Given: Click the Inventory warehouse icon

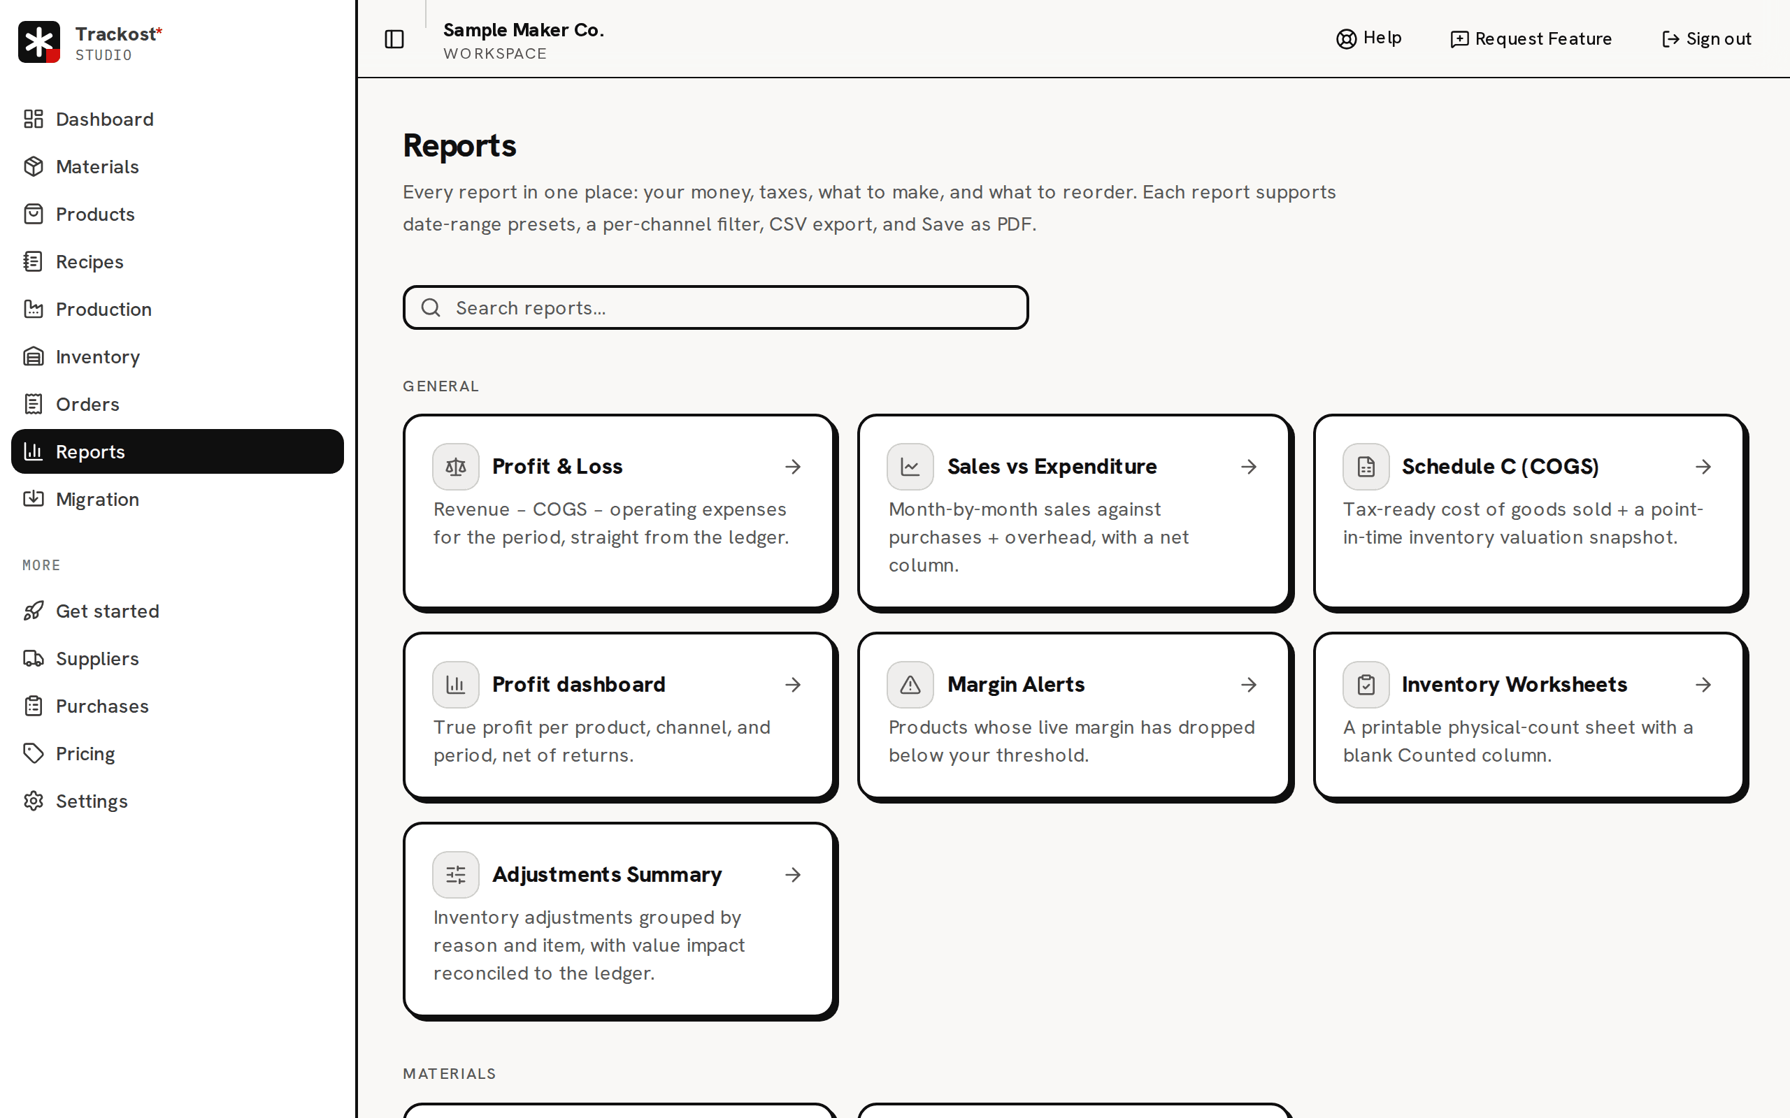Looking at the screenshot, I should 34,357.
